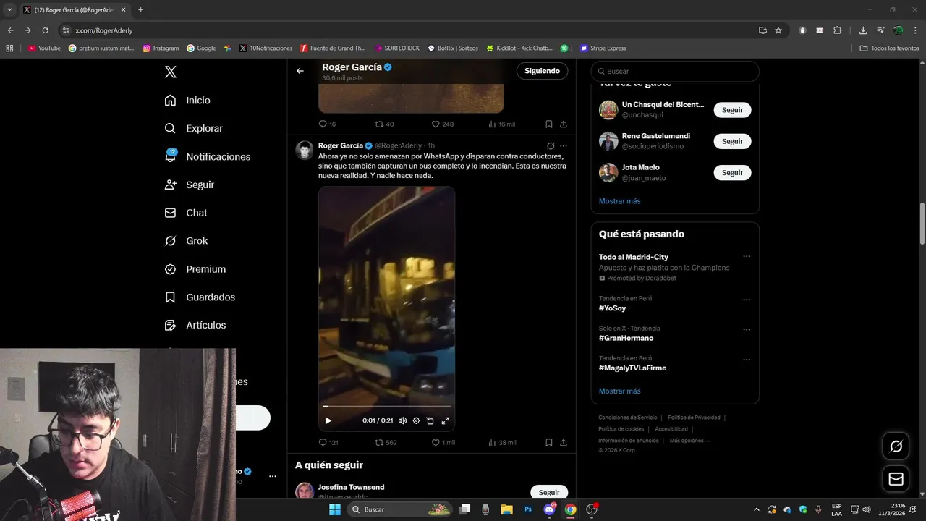Viewport: 926px width, 521px height.
Task: Open the #GranHermano trend
Action: (x=626, y=338)
